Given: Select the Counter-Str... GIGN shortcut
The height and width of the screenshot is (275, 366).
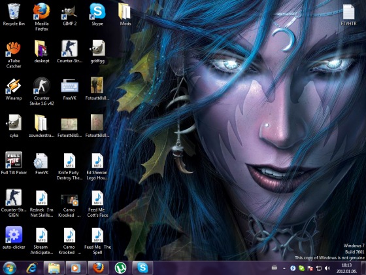Looking at the screenshot, I should pos(14,203).
